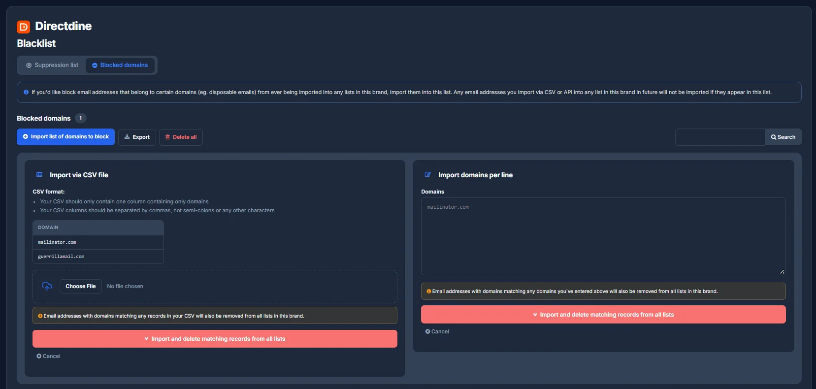Click the textarea resize handle corner
The height and width of the screenshot is (389, 816).
click(x=782, y=271)
